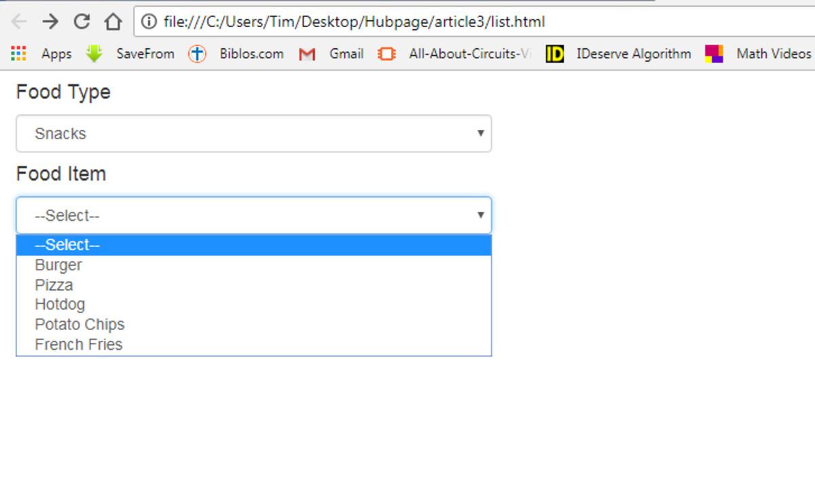Open the Food Type dropdown

pos(253,134)
